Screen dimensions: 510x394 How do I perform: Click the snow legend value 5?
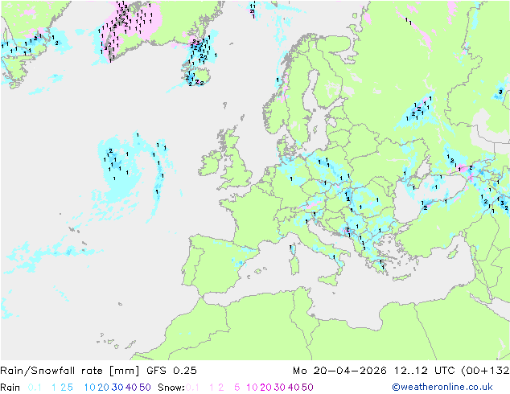[237, 388]
